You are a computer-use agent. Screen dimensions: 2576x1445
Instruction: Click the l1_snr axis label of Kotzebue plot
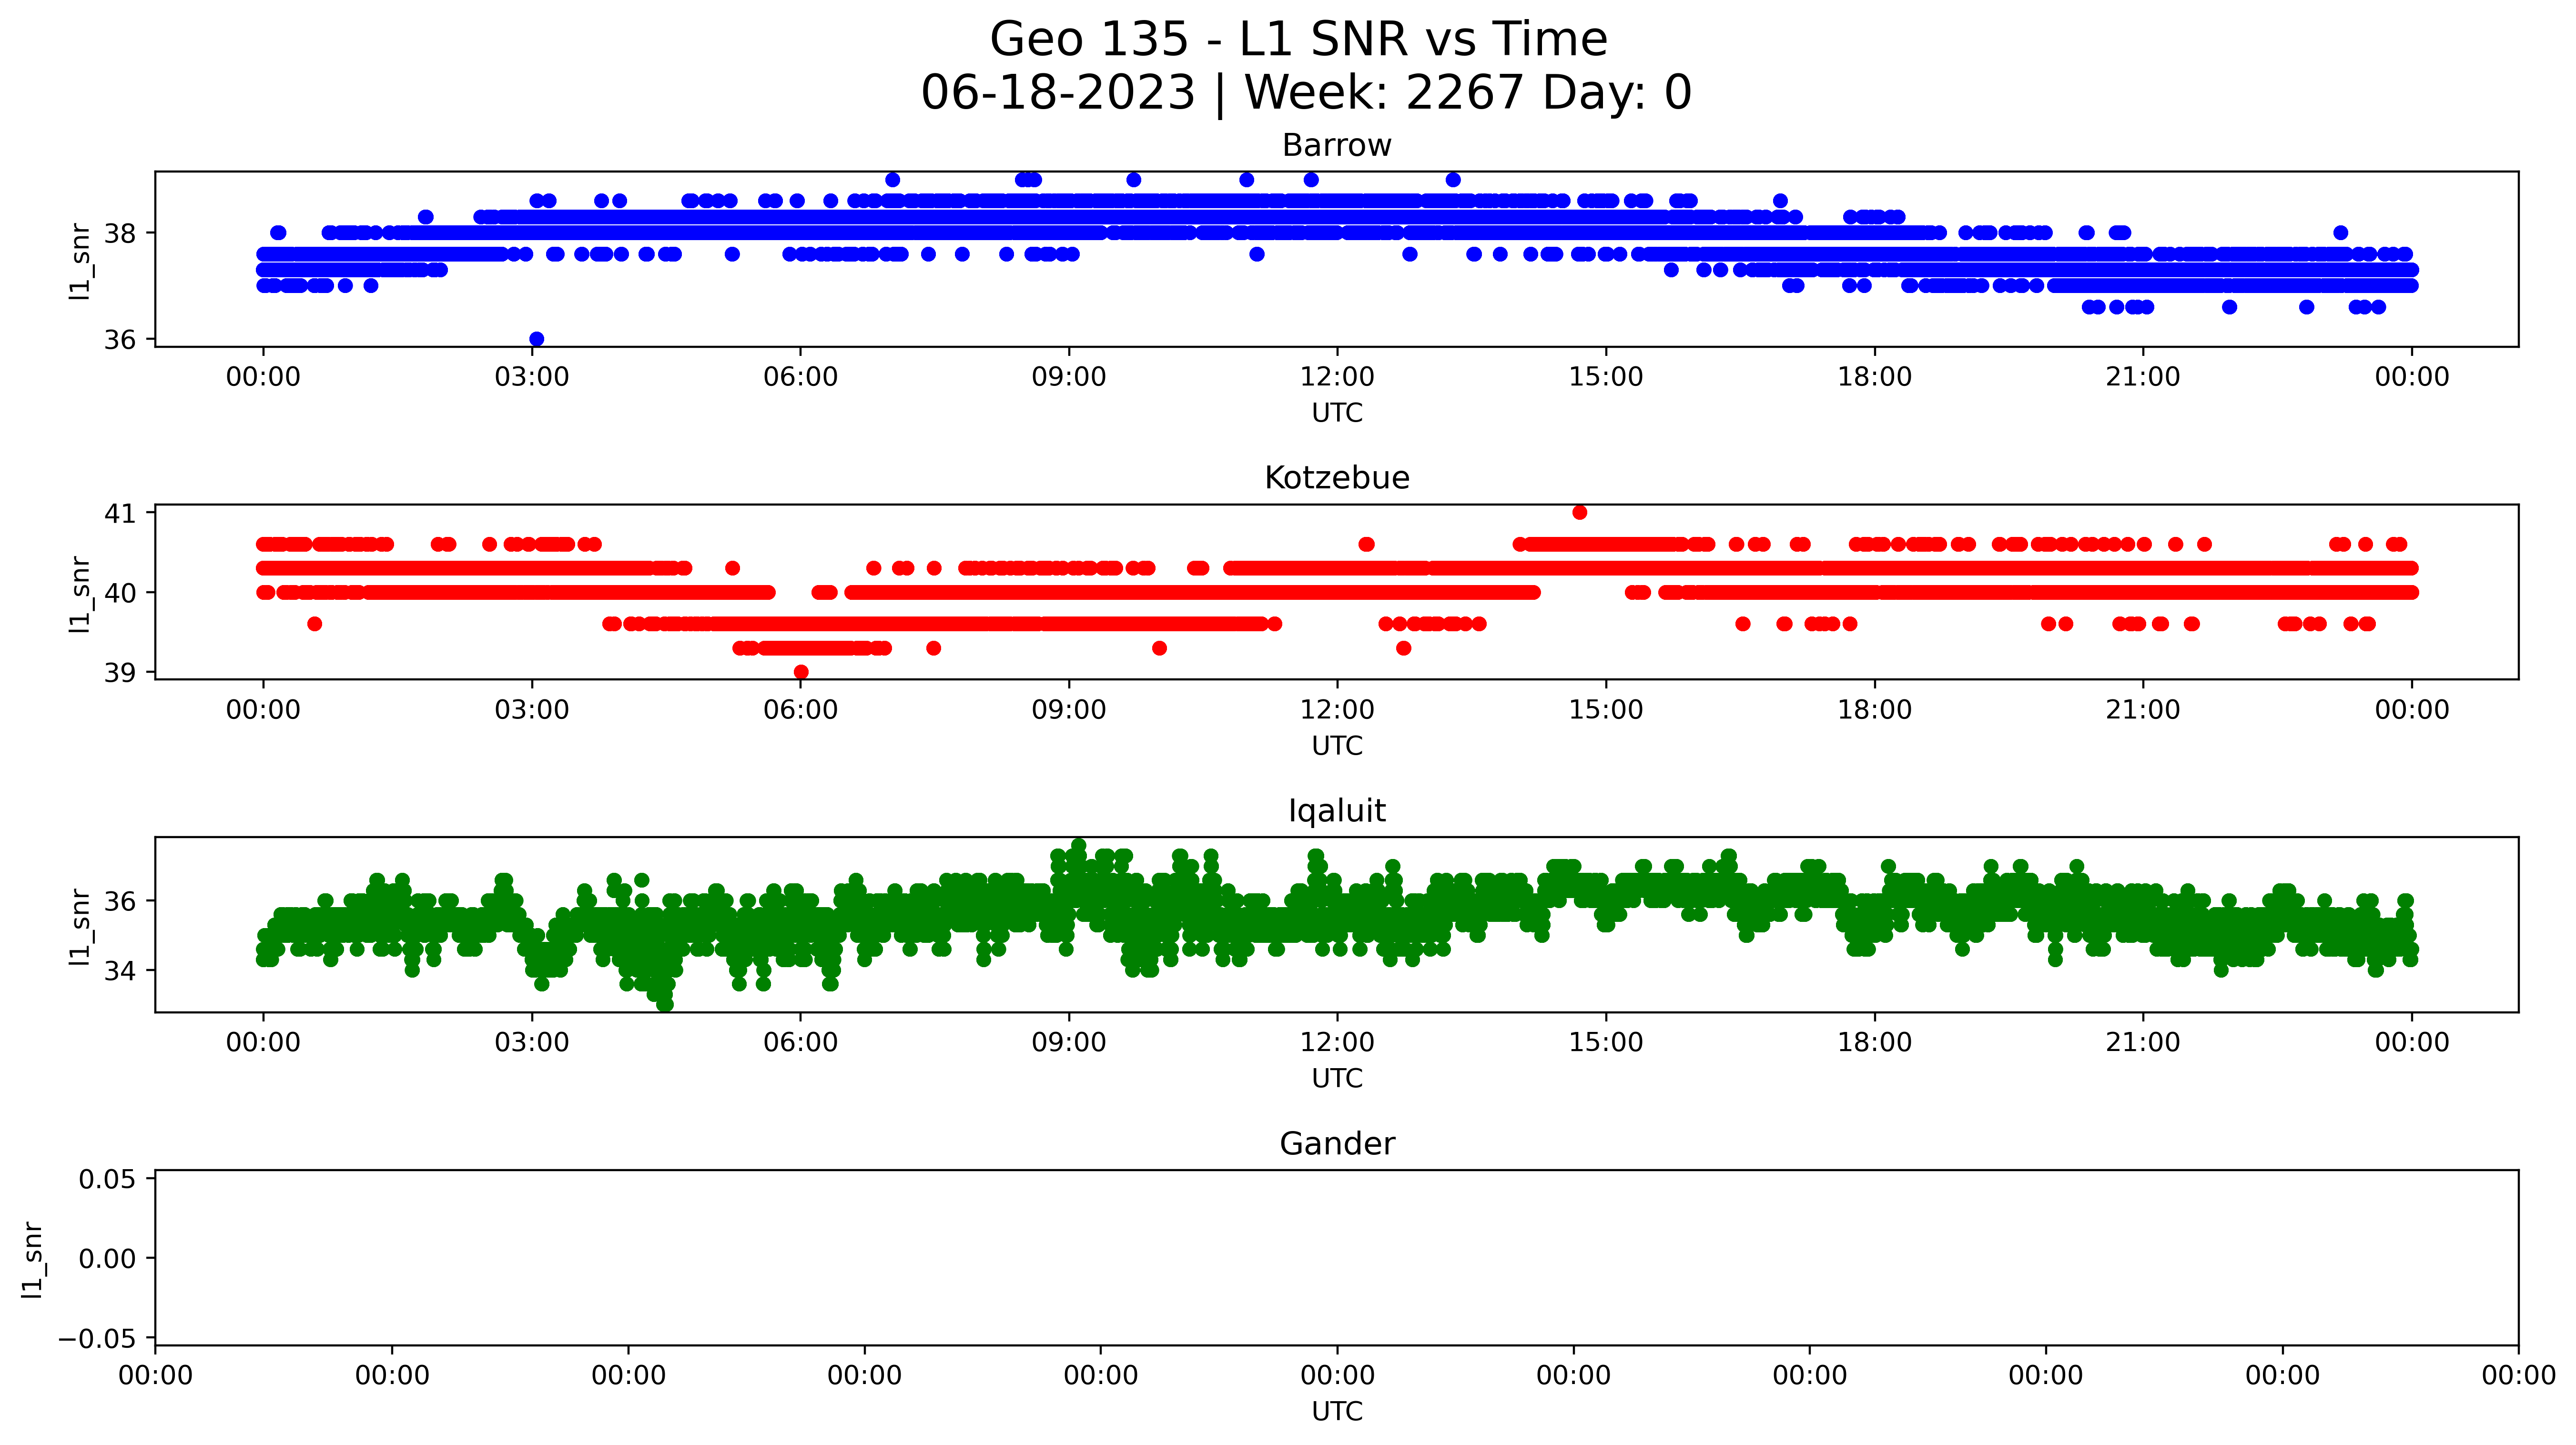[x=80, y=594]
